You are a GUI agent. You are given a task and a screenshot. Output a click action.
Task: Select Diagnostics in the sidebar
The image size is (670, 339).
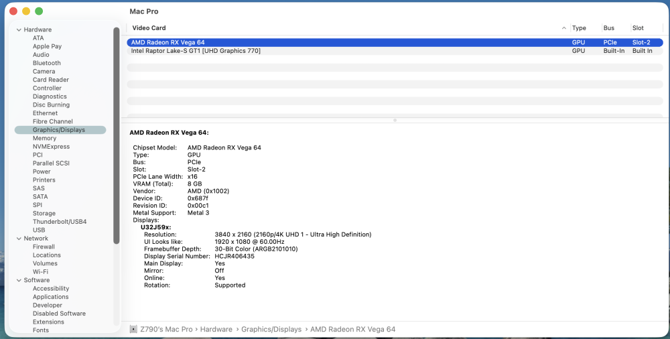[x=50, y=96]
